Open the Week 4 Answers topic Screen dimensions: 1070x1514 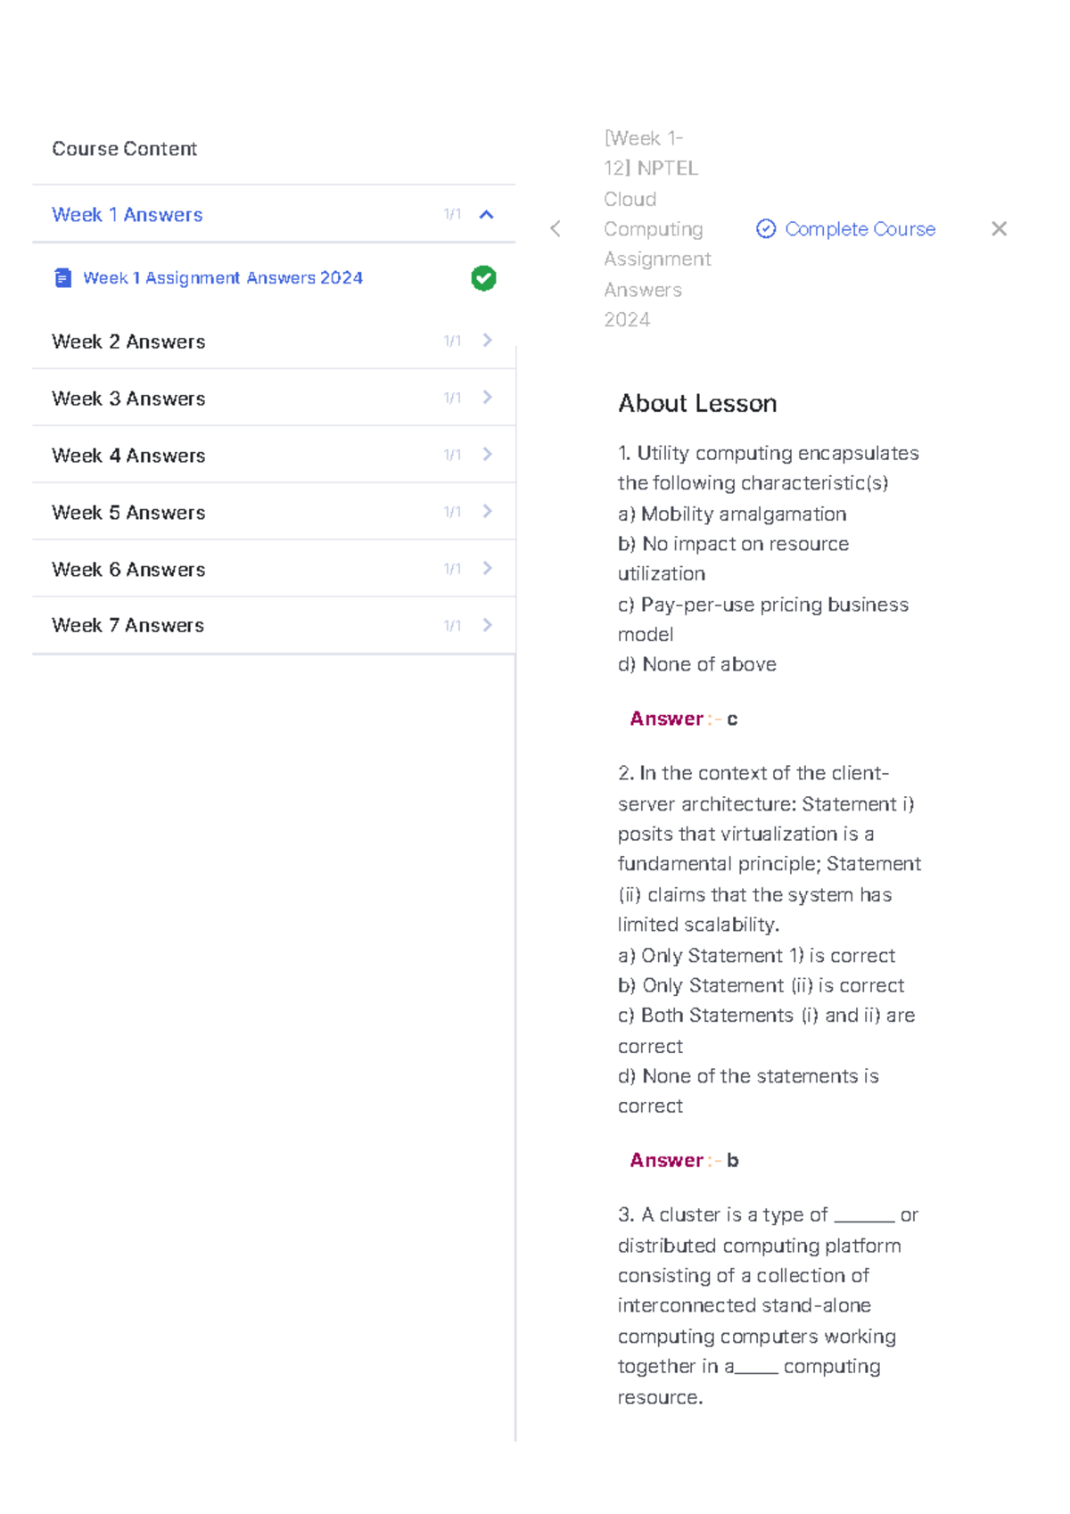pyautogui.click(x=128, y=456)
